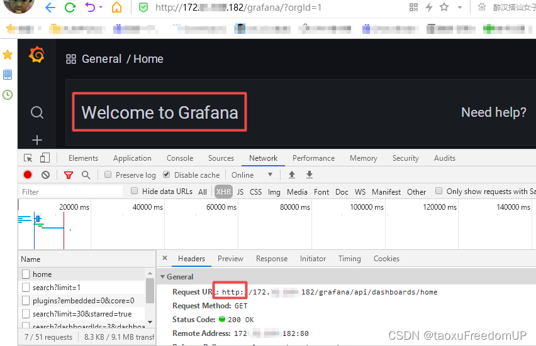The image size is (536, 346).
Task: Close the request details pane with the X
Action: 165,258
